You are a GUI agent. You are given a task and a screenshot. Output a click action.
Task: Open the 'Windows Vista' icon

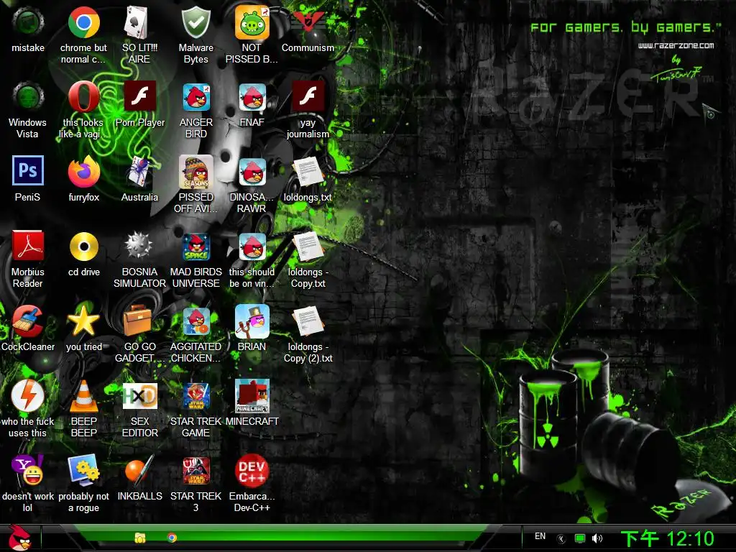[28, 97]
